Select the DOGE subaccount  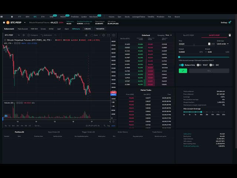(x=51, y=29)
